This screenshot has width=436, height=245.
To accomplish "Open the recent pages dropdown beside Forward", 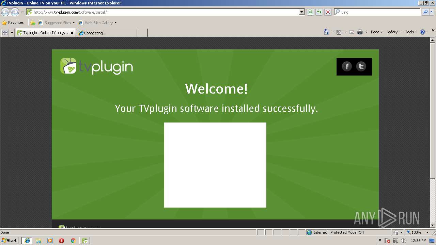I will (22, 12).
